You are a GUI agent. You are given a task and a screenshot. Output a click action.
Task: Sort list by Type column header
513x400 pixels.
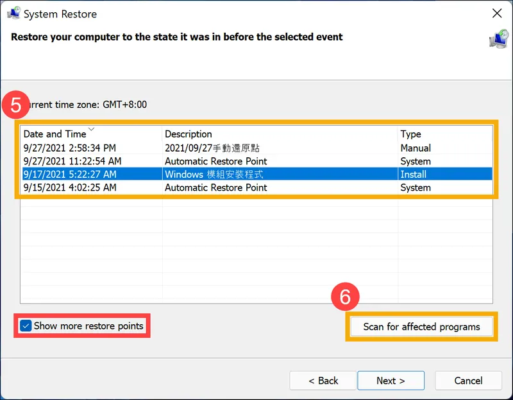click(410, 134)
